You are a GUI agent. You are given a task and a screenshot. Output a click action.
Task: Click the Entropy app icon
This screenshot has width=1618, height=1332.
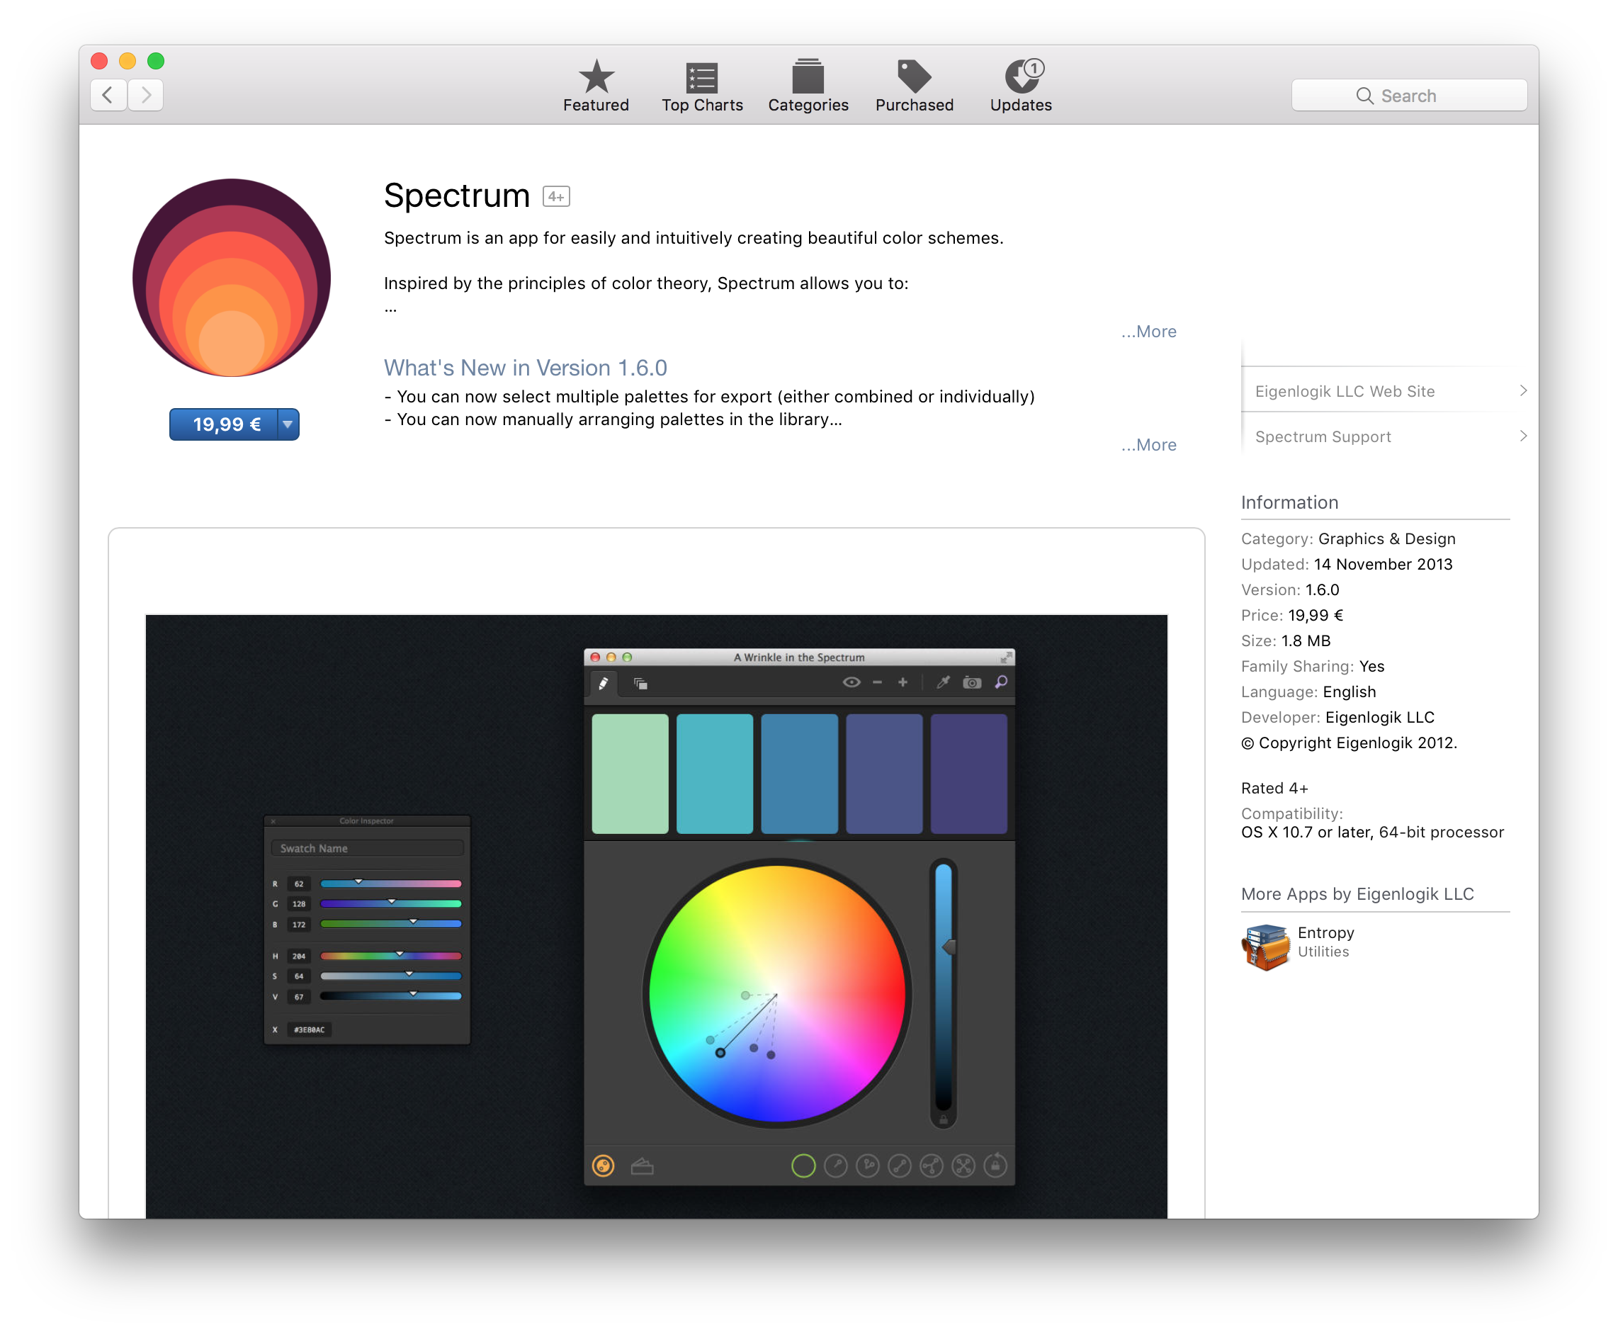(1265, 946)
